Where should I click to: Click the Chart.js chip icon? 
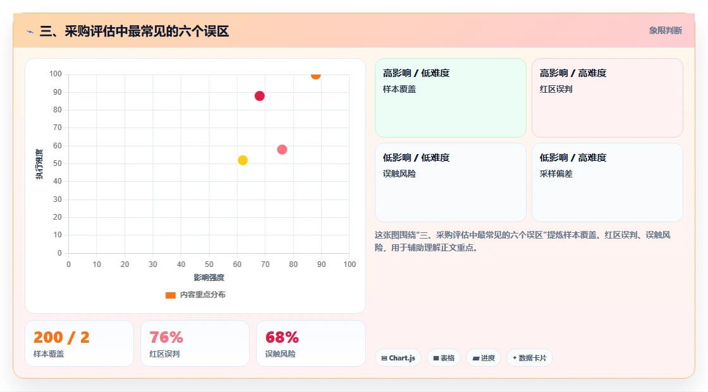click(384, 358)
